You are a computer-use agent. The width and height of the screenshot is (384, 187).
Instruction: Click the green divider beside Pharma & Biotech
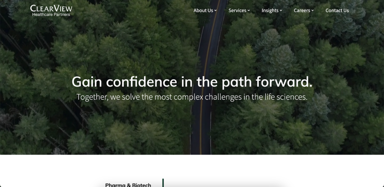[x=163, y=183]
